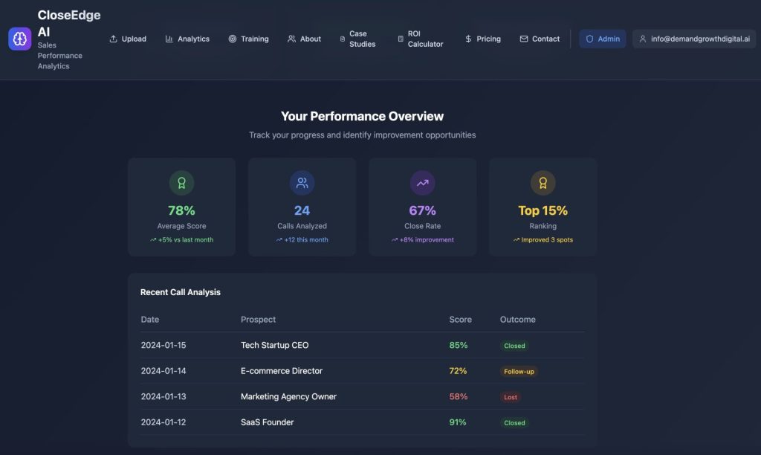Viewport: 761px width, 455px height.
Task: Click the user icon beside the email address
Action: pyautogui.click(x=643, y=39)
